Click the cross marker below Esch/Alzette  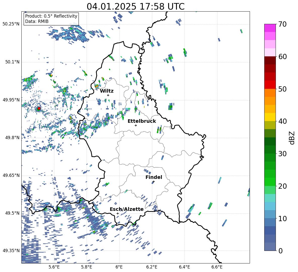point(118,213)
